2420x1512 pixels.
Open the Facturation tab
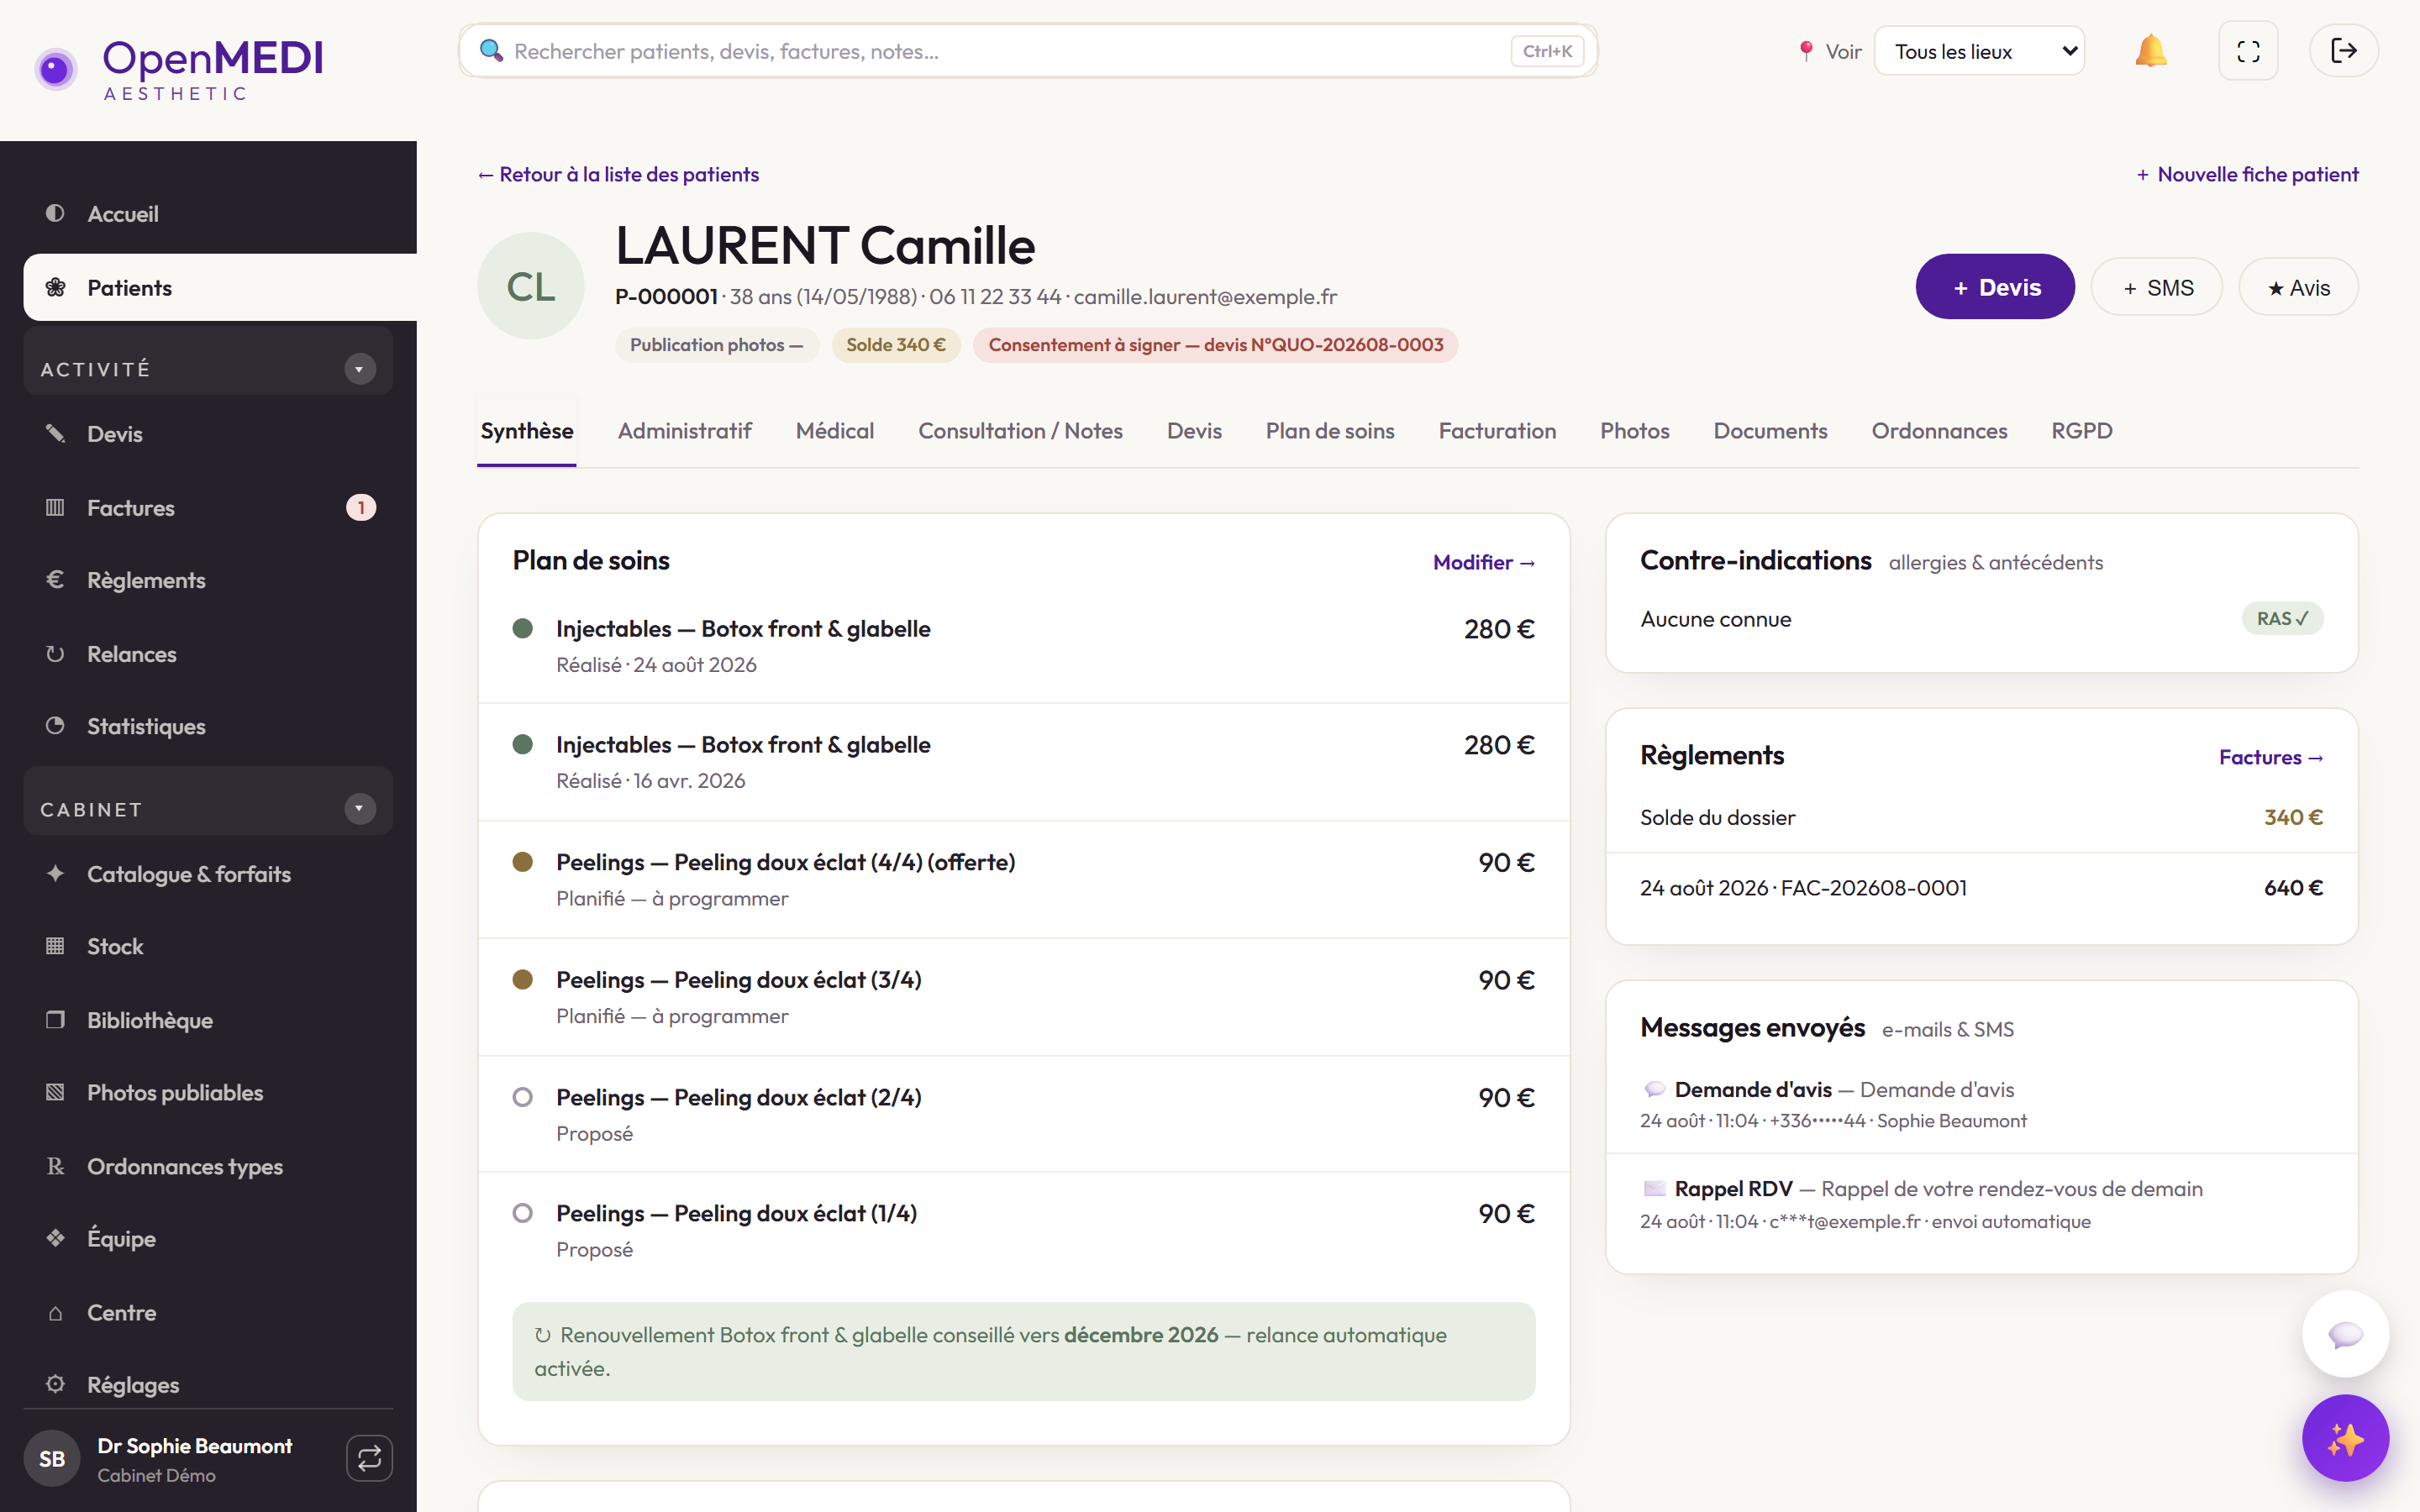(x=1497, y=431)
